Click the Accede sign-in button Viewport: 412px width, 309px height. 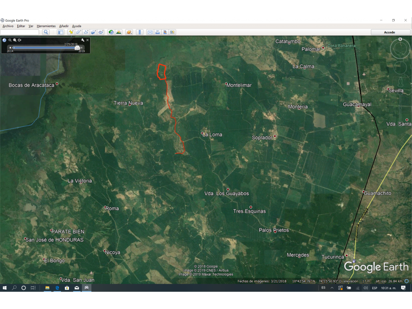(390, 32)
